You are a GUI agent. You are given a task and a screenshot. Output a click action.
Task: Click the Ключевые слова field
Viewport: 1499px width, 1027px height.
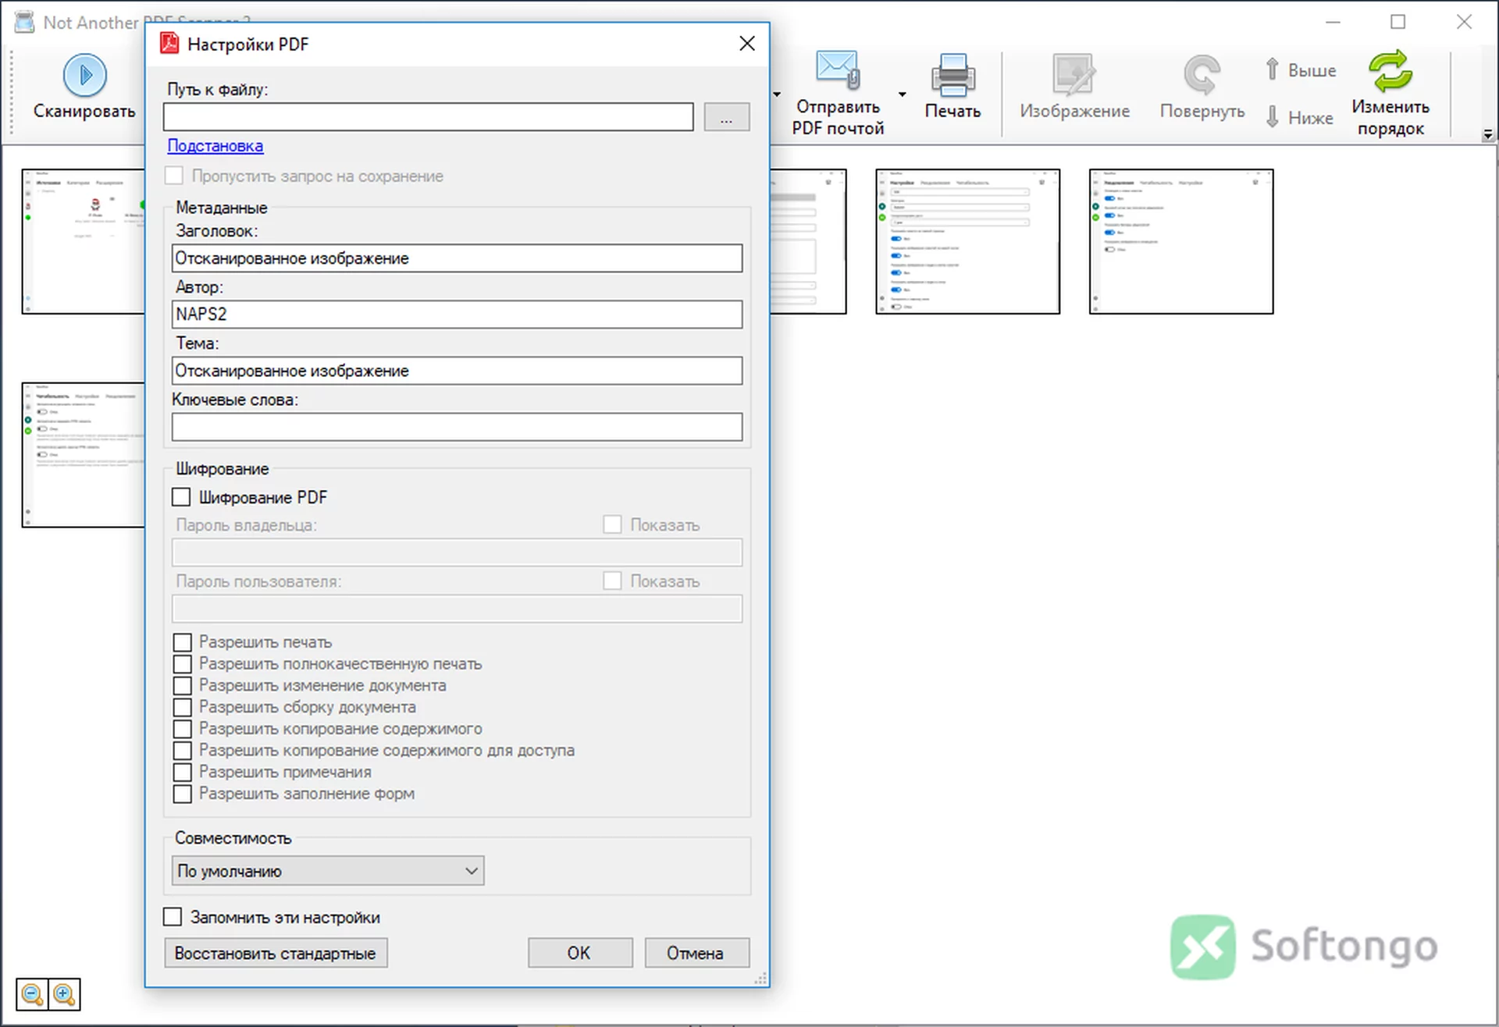(457, 427)
